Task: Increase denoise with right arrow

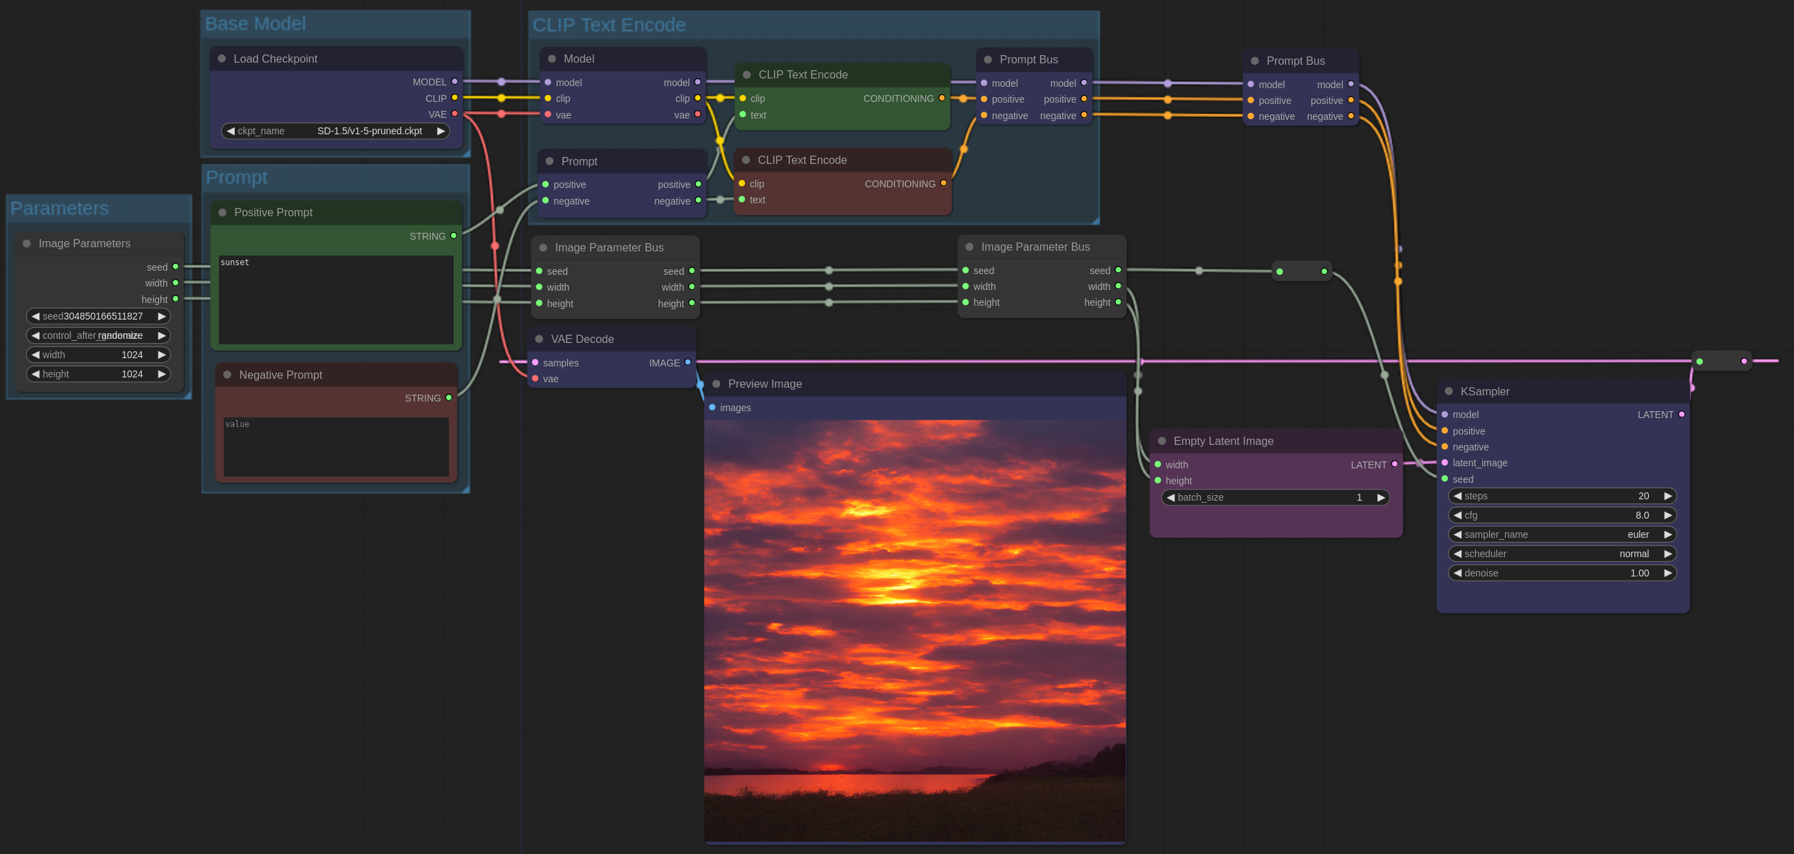Action: (x=1667, y=572)
